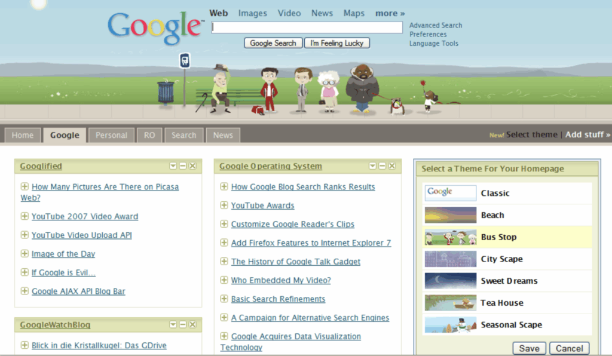Close the Googlified widget
This screenshot has height=356, width=612.
coord(192,166)
